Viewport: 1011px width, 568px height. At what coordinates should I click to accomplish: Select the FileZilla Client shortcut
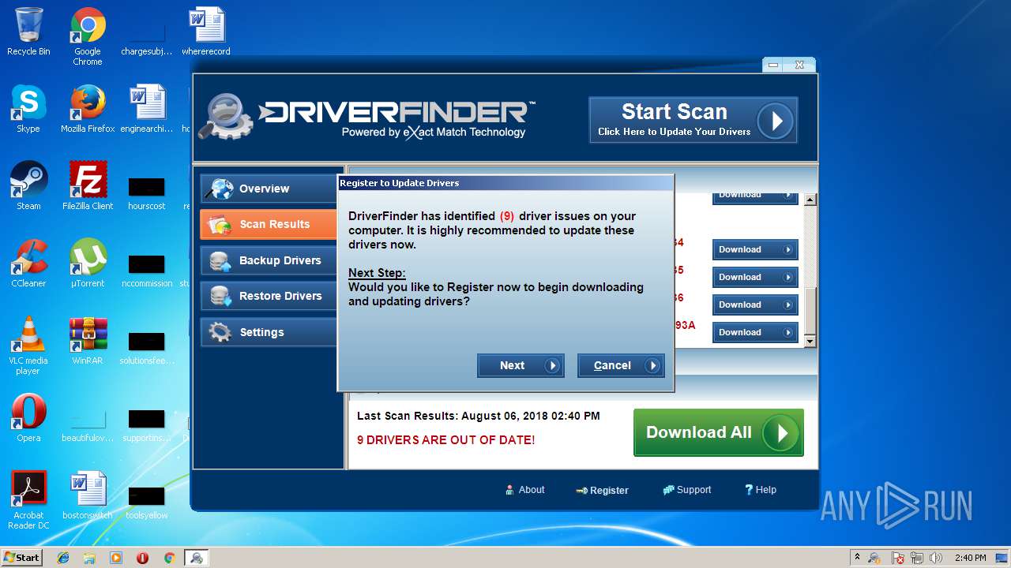coord(88,186)
